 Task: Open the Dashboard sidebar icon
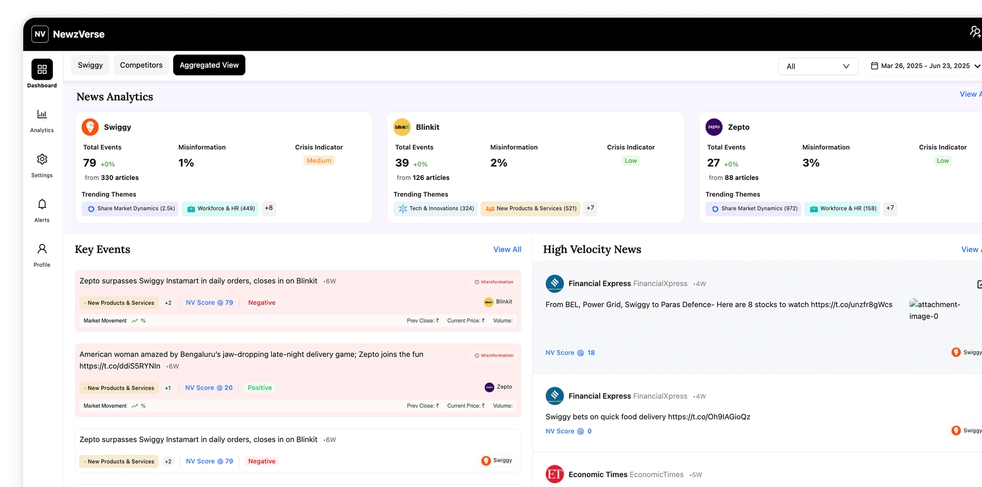tap(42, 69)
